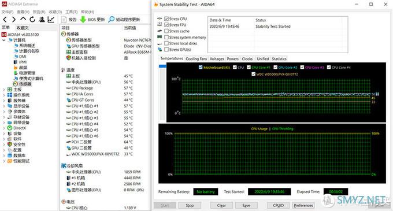Click the Stress FPU icon
The height and width of the screenshot is (211, 393).
pyautogui.click(x=160, y=24)
